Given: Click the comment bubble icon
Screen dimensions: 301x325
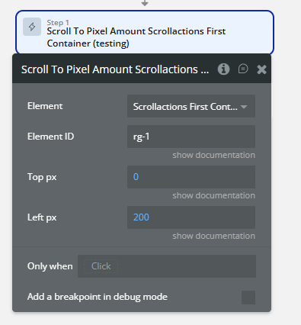Looking at the screenshot, I should coord(243,69).
